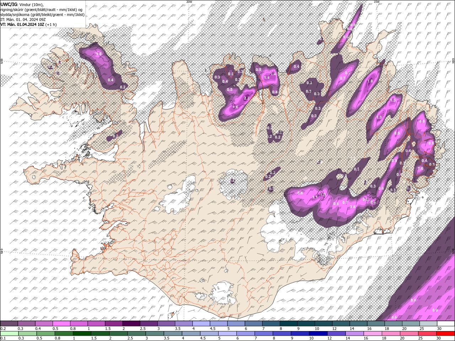Image resolution: width=455 pixels, height=341 pixels.
Task: Click the '30' label under upper legend row
Action: point(440,329)
